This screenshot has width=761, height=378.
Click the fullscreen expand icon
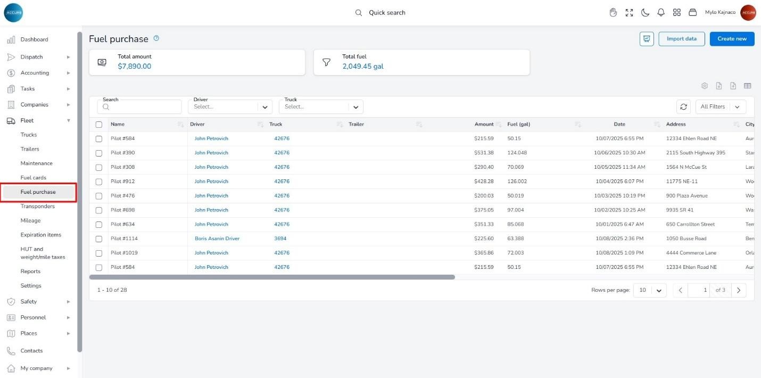click(x=629, y=13)
